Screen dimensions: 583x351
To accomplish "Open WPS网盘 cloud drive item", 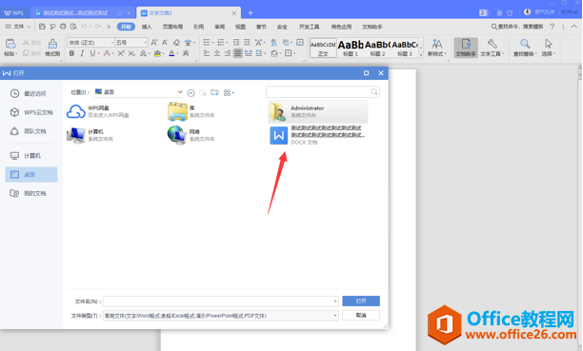I will tap(98, 111).
